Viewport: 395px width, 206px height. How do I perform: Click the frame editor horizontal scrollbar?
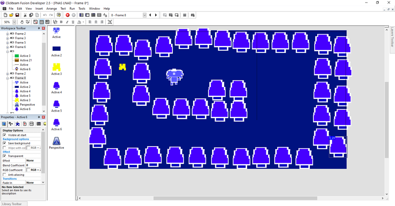235,198
